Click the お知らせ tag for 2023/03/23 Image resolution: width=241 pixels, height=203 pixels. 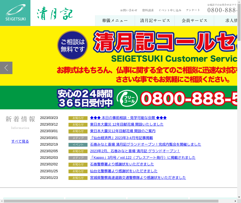[78, 118]
